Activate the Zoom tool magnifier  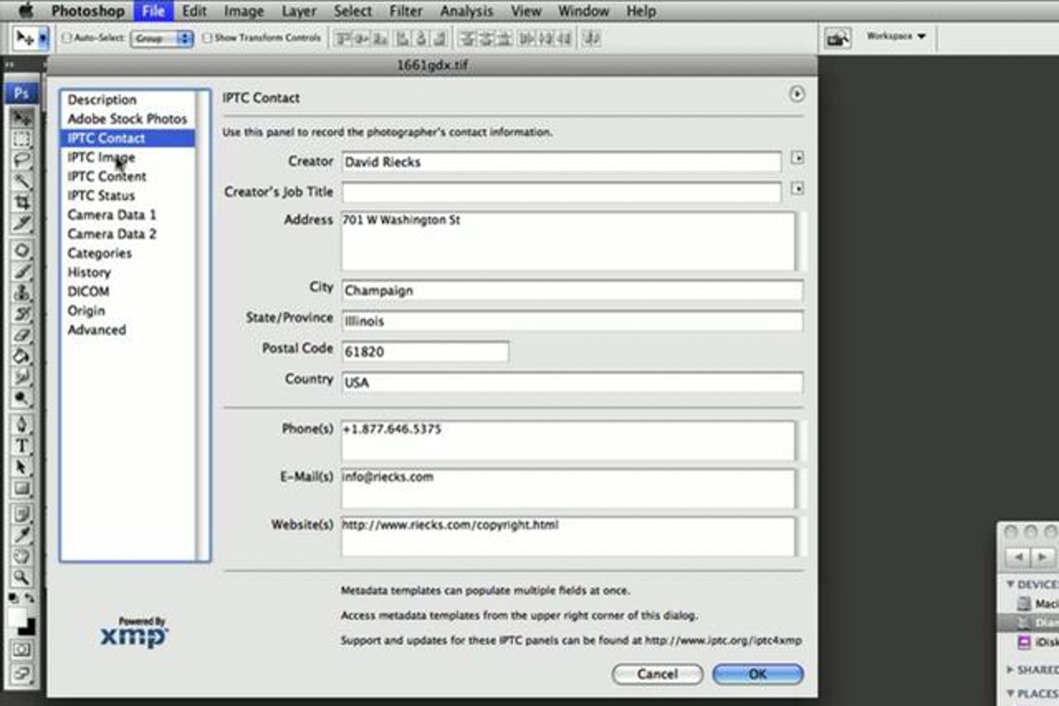click(x=21, y=577)
